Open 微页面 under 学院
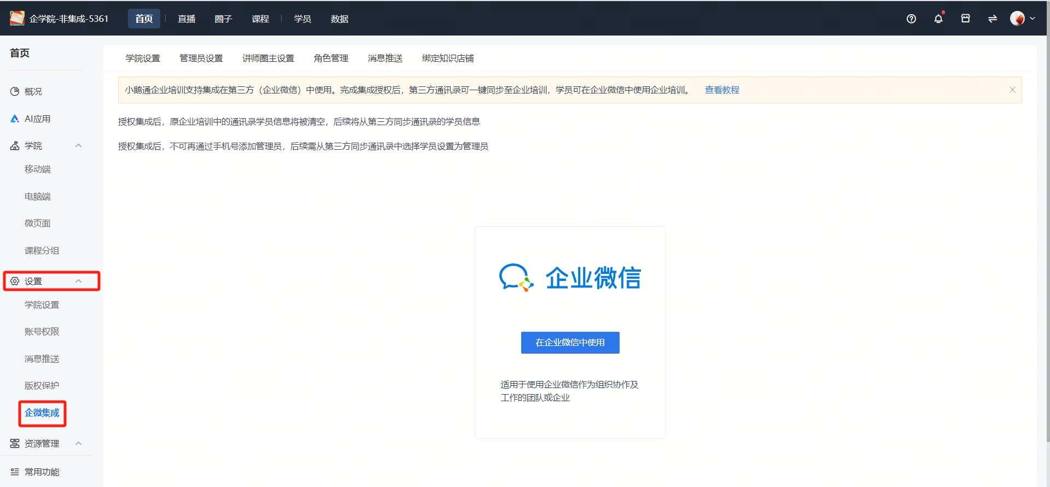 [x=37, y=224]
